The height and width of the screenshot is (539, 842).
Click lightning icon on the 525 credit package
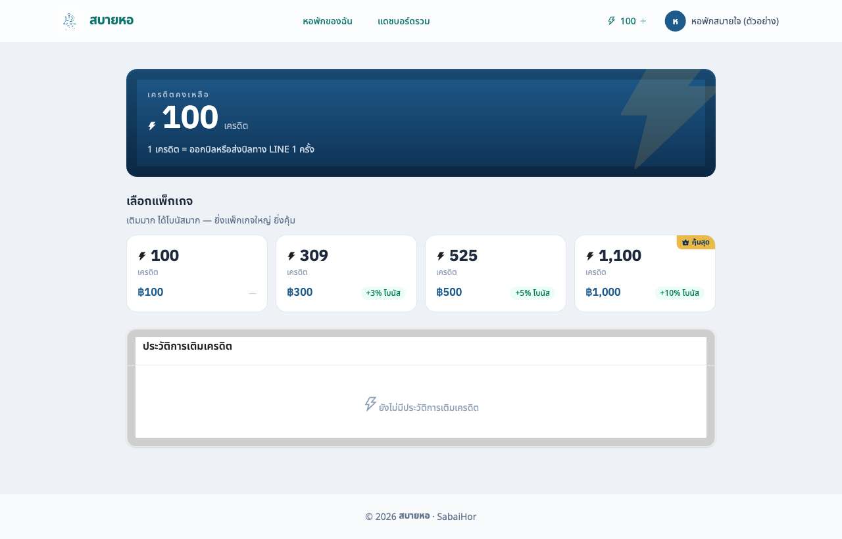(x=441, y=256)
